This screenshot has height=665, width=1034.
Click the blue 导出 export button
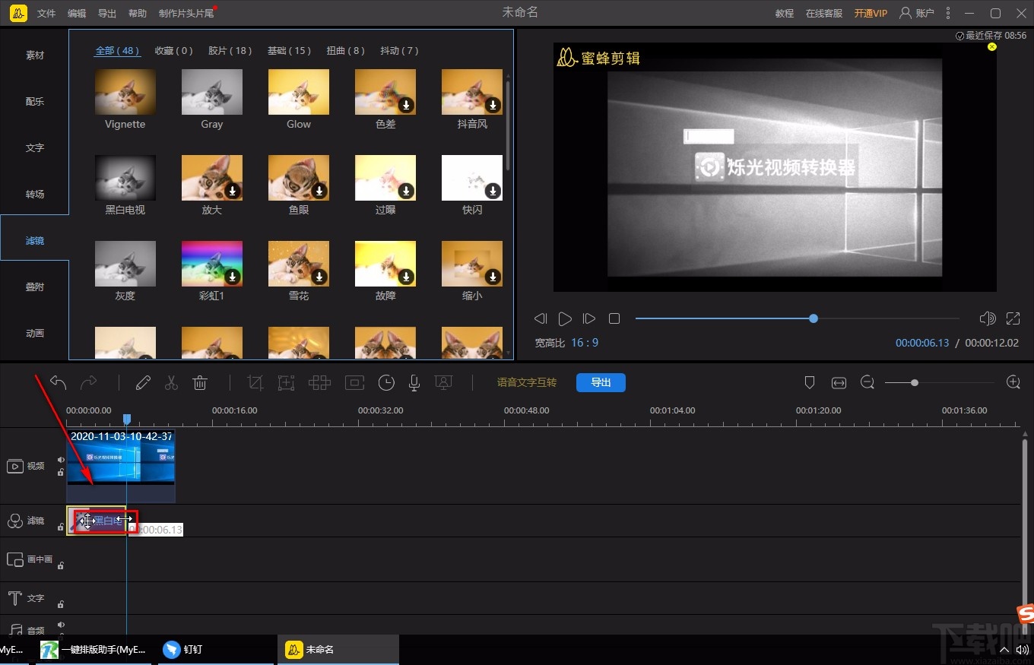[x=601, y=382]
